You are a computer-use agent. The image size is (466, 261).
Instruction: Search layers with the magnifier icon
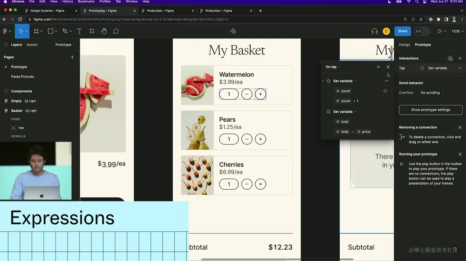6,45
